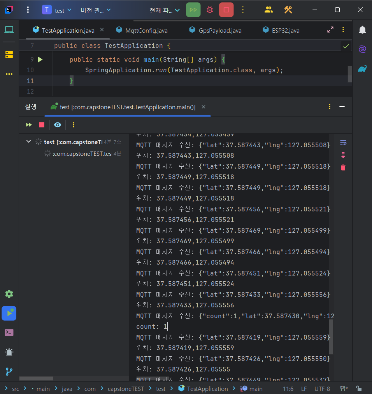Open the Git branch tool window
Screen dimensions: 372x394
9,371
